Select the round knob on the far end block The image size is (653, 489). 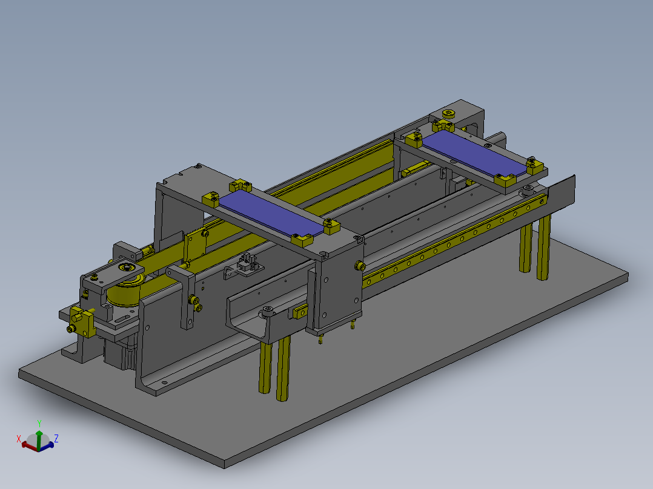tap(448, 113)
